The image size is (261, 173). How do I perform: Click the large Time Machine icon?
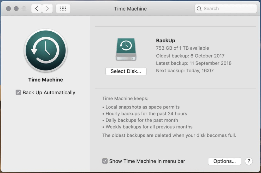pyautogui.click(x=46, y=50)
